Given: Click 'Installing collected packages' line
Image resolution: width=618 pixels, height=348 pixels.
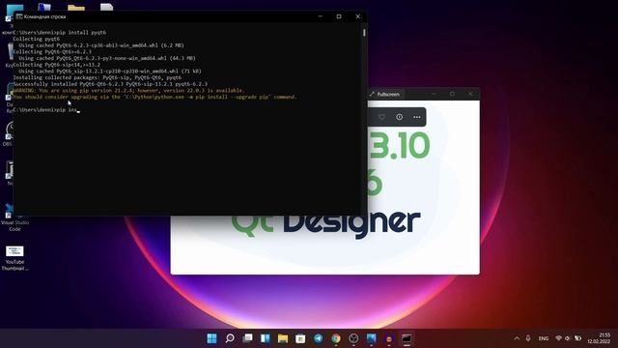Looking at the screenshot, I should (97, 77).
